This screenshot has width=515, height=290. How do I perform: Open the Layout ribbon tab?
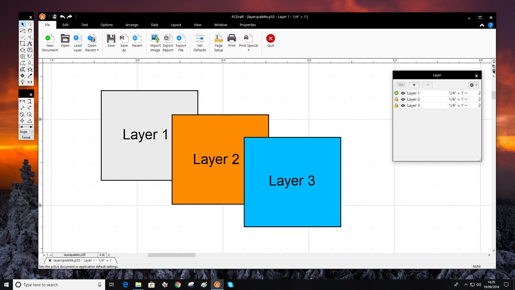pyautogui.click(x=176, y=25)
